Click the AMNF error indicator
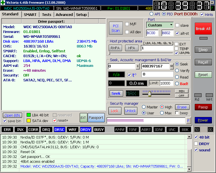The width and height of the screenshot is (216, 173). pyautogui.click(x=120, y=130)
